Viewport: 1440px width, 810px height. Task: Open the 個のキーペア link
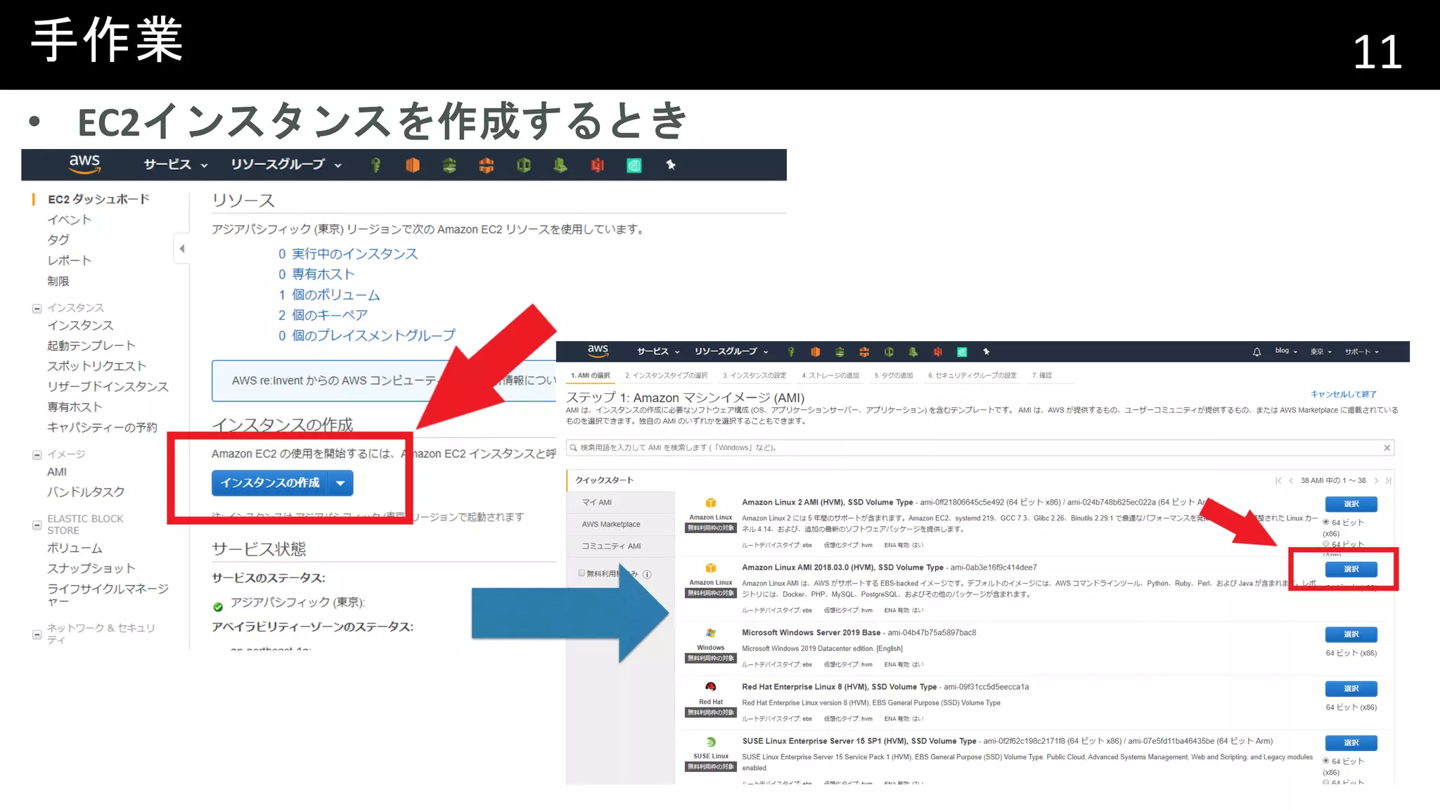coord(330,315)
